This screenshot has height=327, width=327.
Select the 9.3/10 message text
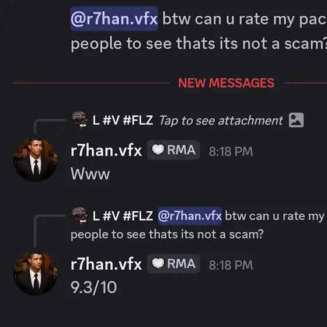[x=93, y=287]
